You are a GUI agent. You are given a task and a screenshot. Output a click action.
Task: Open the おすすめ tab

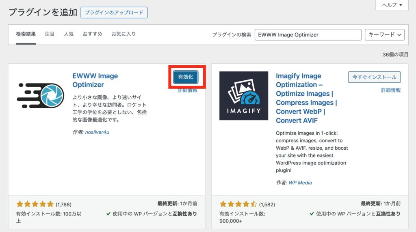click(92, 34)
